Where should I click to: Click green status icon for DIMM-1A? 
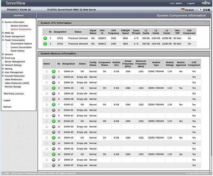tap(54, 71)
